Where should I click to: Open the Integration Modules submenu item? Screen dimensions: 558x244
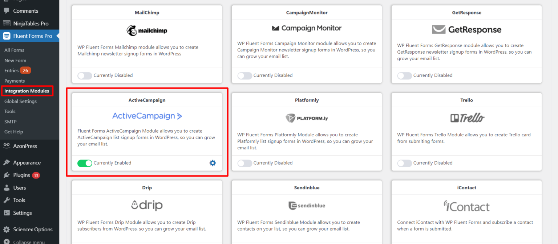[x=27, y=91]
